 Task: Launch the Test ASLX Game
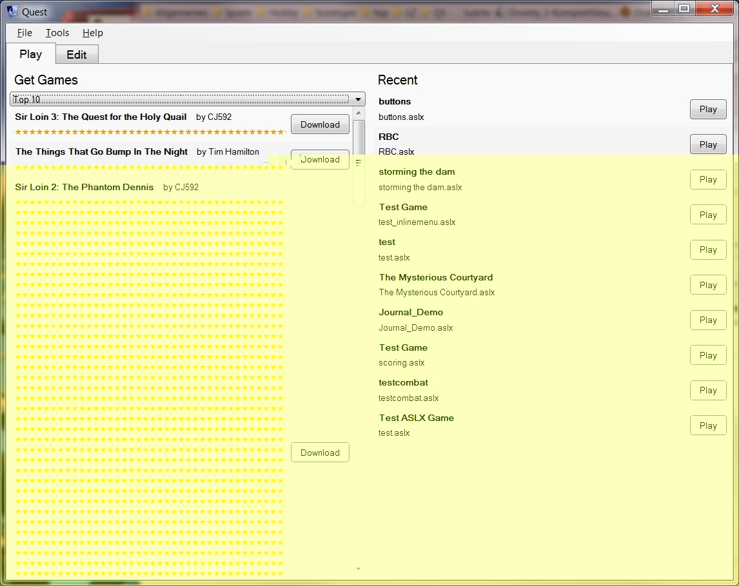point(707,425)
